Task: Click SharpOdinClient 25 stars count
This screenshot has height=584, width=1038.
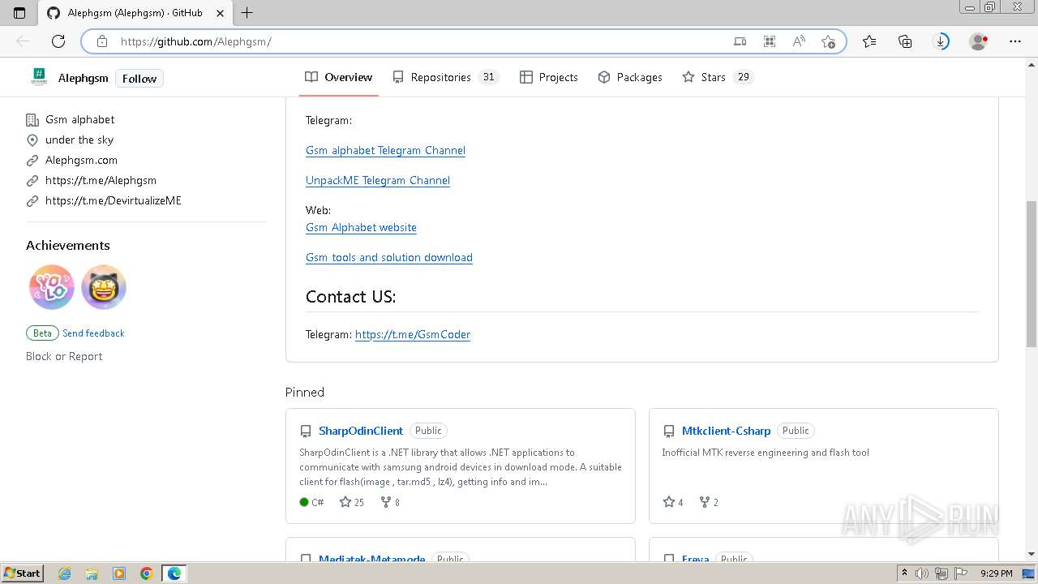Action: pyautogui.click(x=352, y=502)
